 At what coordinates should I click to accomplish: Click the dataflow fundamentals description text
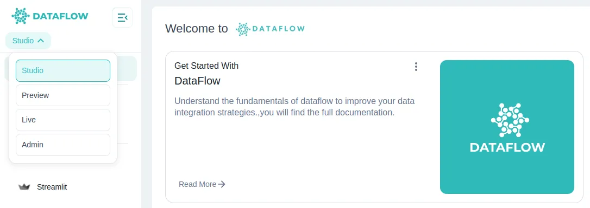(x=294, y=107)
